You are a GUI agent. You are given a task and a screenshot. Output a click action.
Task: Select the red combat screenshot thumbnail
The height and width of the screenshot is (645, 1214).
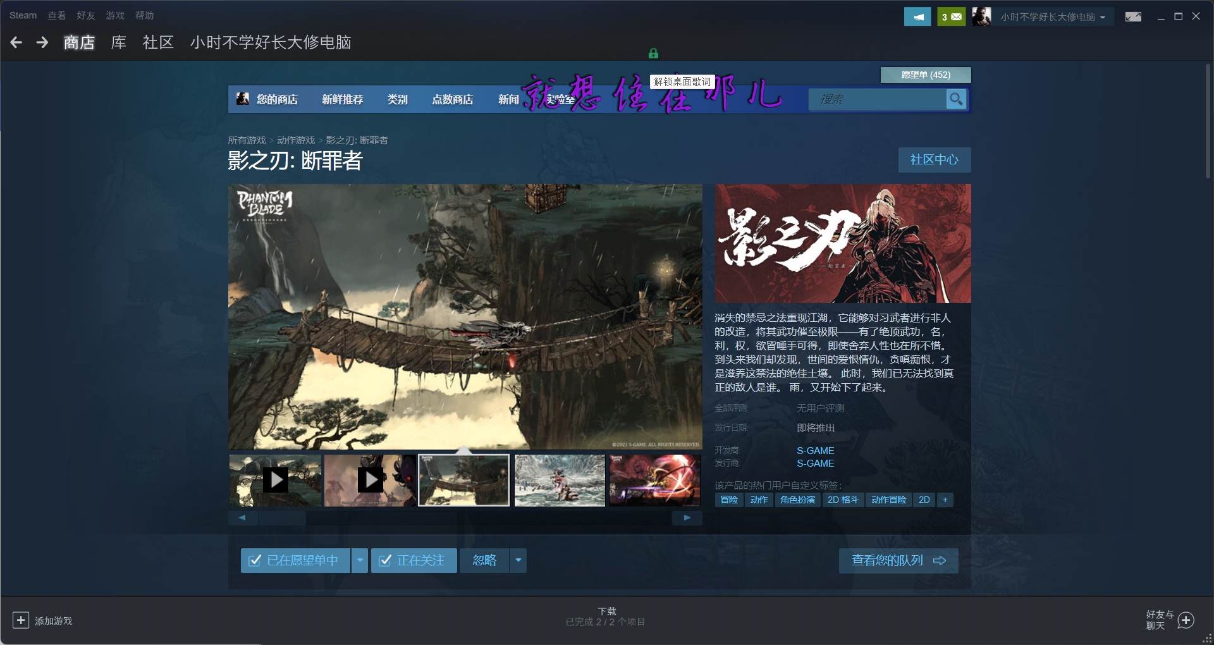click(x=654, y=480)
